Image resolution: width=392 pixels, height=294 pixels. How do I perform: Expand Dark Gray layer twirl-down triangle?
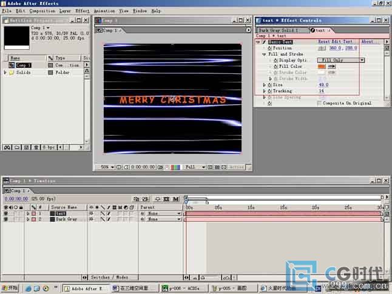28,219
